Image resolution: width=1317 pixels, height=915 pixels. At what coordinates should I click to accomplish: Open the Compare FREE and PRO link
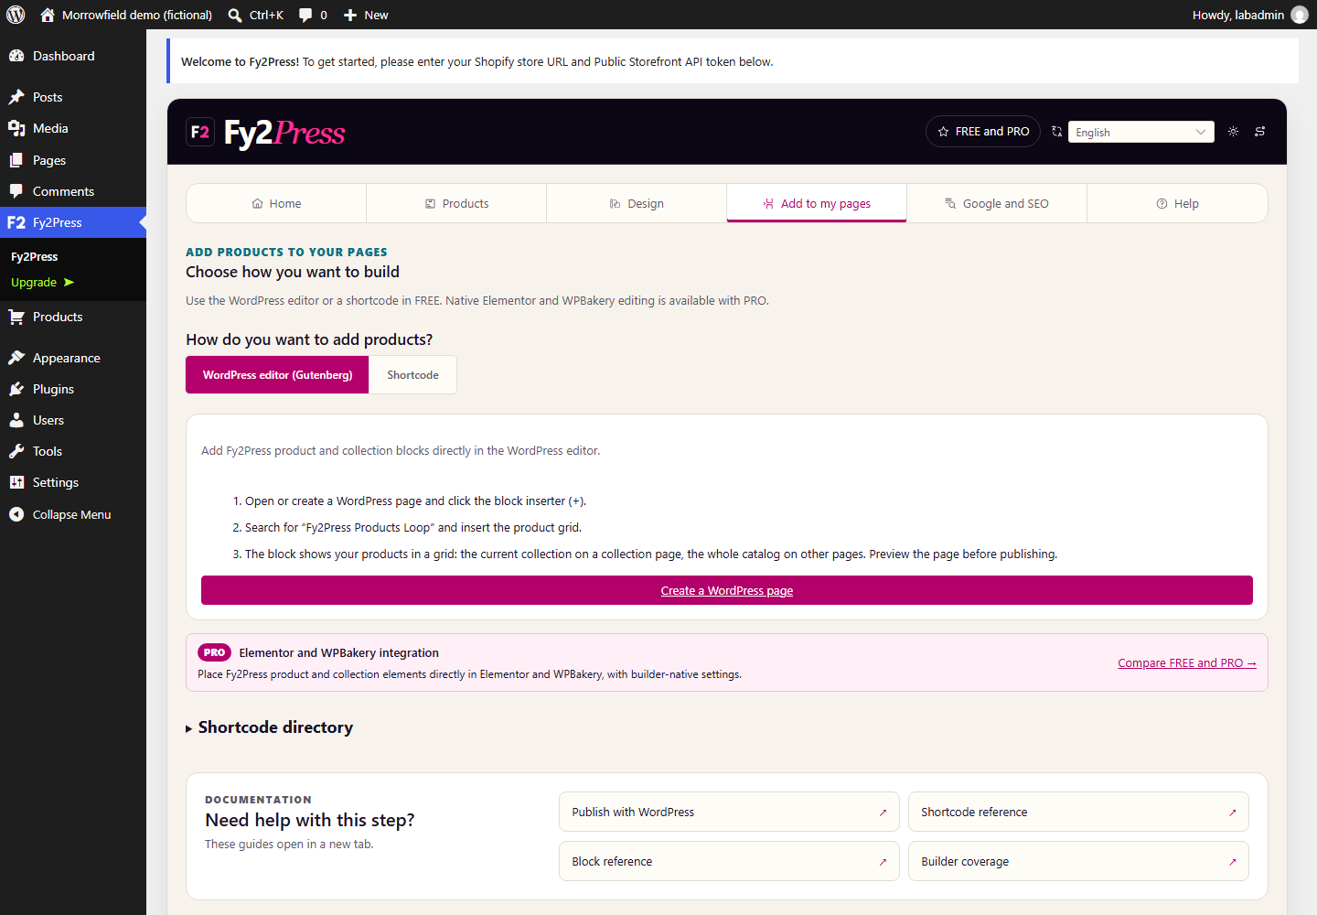coord(1187,662)
